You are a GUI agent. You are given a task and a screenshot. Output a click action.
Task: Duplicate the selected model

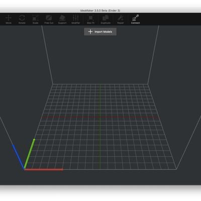pyautogui.click(x=106, y=19)
